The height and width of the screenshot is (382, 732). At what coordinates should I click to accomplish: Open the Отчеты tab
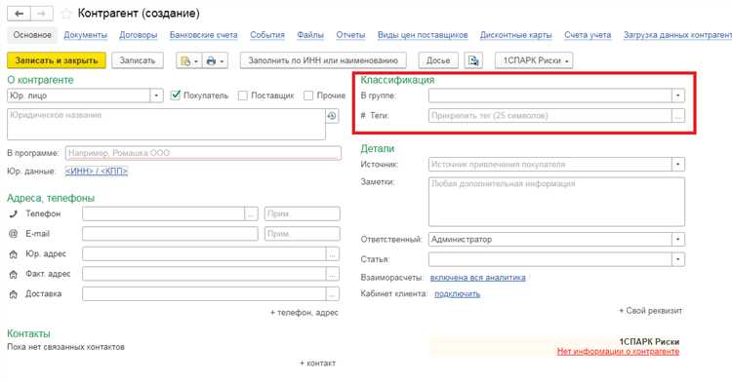pyautogui.click(x=350, y=35)
